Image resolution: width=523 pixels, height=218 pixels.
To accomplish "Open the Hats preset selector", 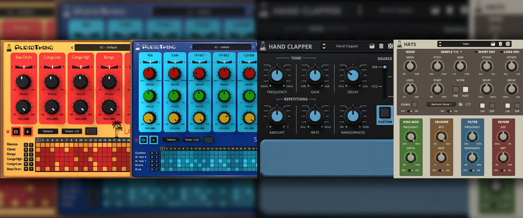I will [x=466, y=44].
